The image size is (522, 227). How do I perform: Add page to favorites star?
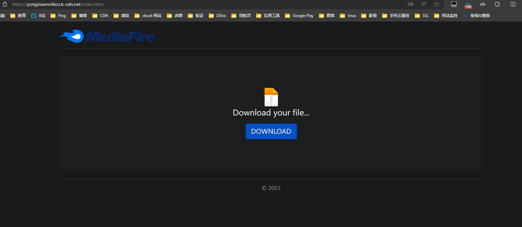point(437,4)
